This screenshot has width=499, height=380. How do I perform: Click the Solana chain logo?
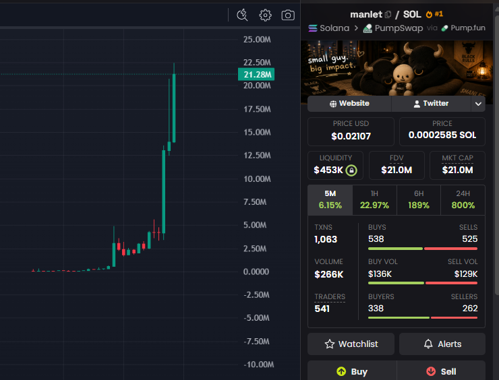point(312,28)
